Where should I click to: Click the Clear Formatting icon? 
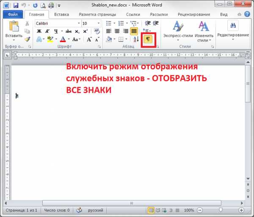click(97, 31)
